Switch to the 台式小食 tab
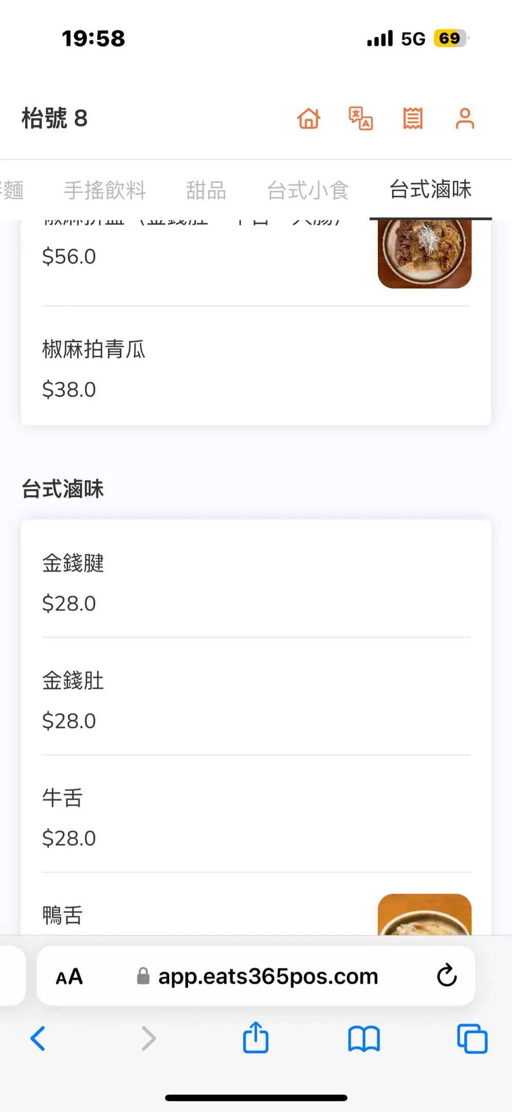 tap(308, 190)
